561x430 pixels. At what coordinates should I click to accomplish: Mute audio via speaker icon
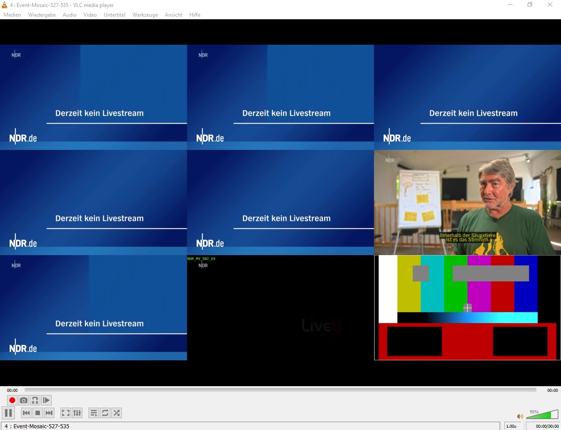520,416
